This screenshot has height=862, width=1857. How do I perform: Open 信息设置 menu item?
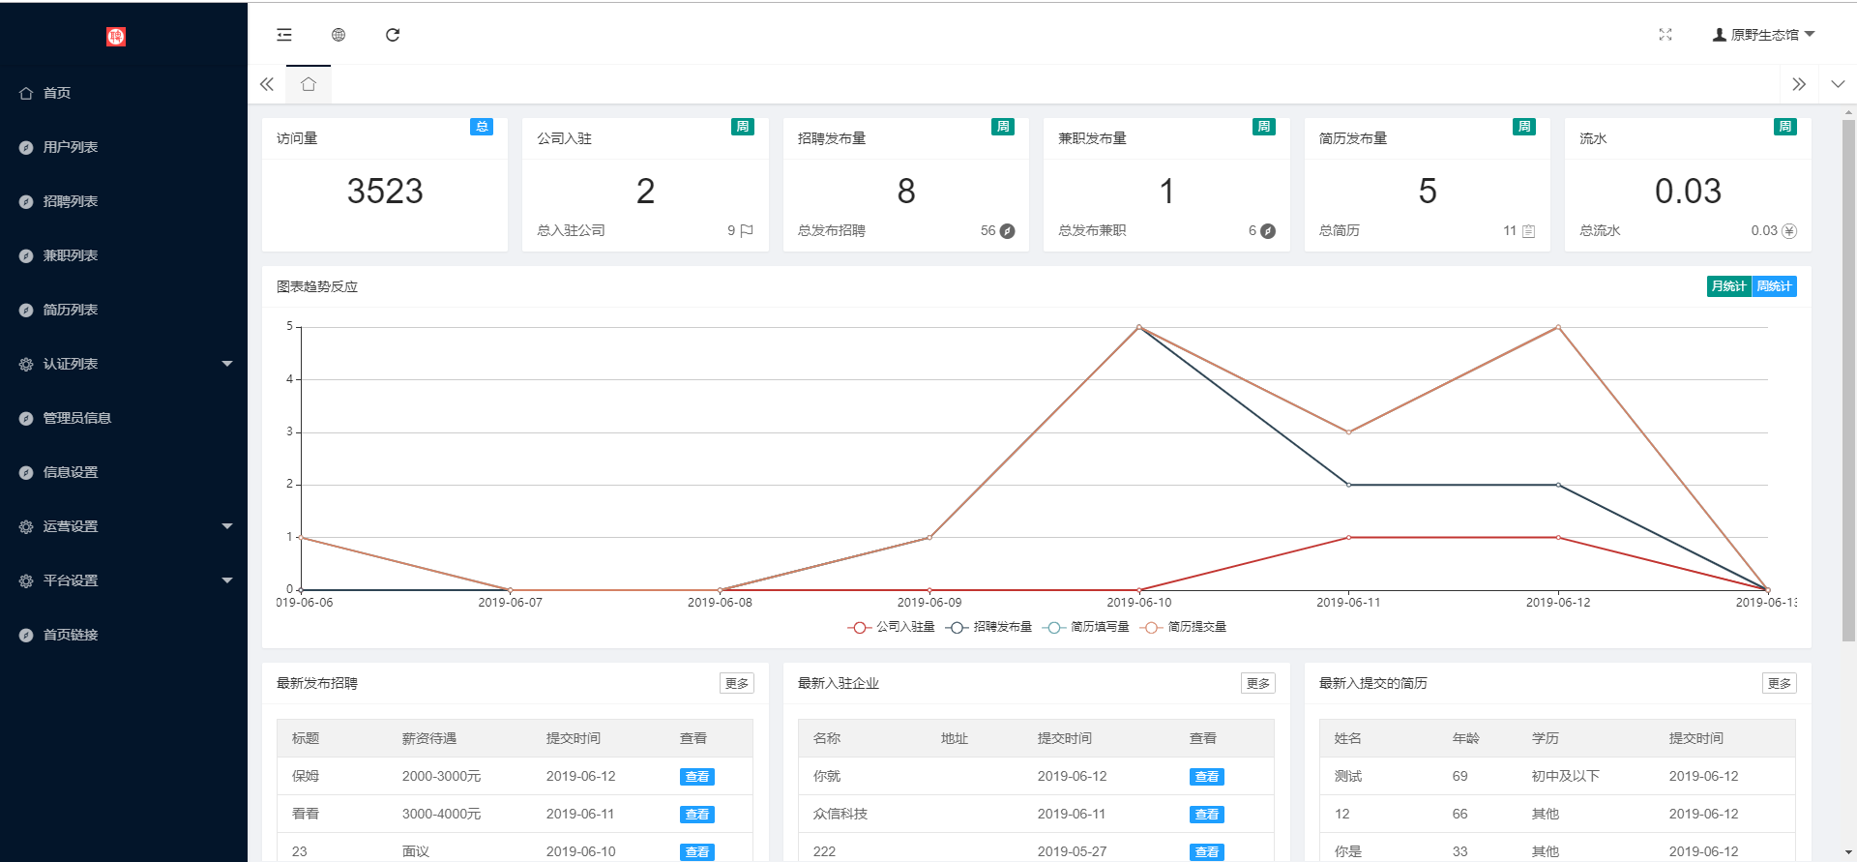point(124,472)
